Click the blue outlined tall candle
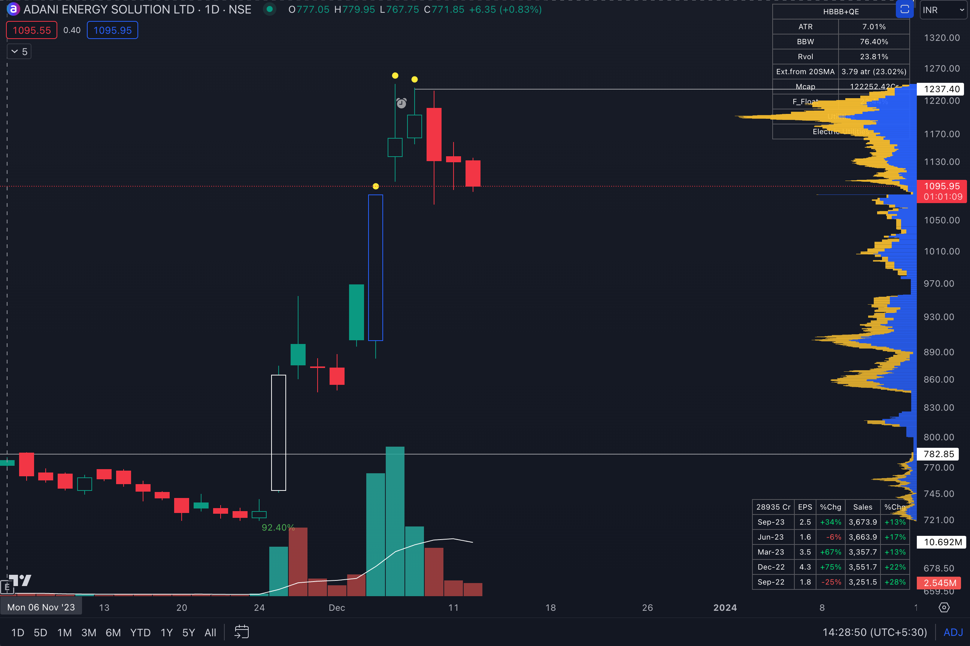The width and height of the screenshot is (970, 646). click(376, 268)
